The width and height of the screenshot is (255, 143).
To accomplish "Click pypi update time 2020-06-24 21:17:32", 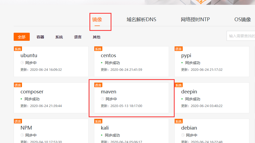I will 207,70.
